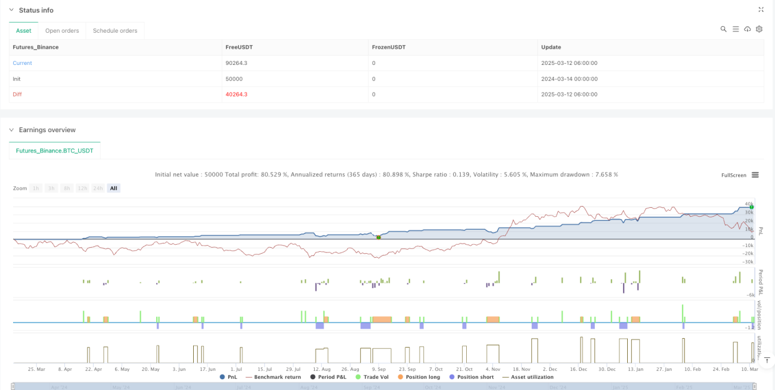The height and width of the screenshot is (390, 775).
Task: Toggle PnL series in chart legend
Action: point(230,377)
